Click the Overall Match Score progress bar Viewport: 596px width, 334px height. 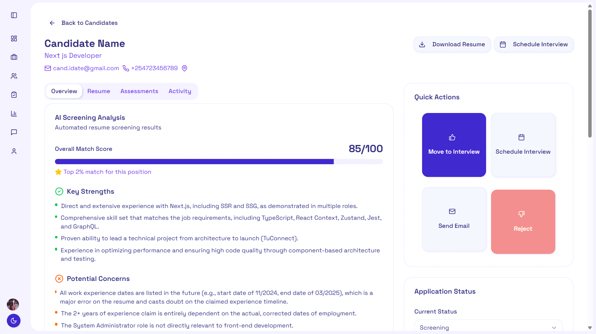coord(219,161)
